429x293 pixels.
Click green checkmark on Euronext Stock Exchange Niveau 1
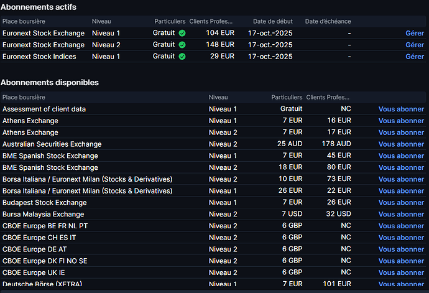[x=182, y=33]
